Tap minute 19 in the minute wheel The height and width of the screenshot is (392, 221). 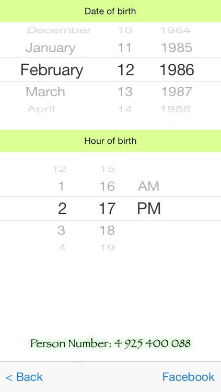click(x=107, y=248)
